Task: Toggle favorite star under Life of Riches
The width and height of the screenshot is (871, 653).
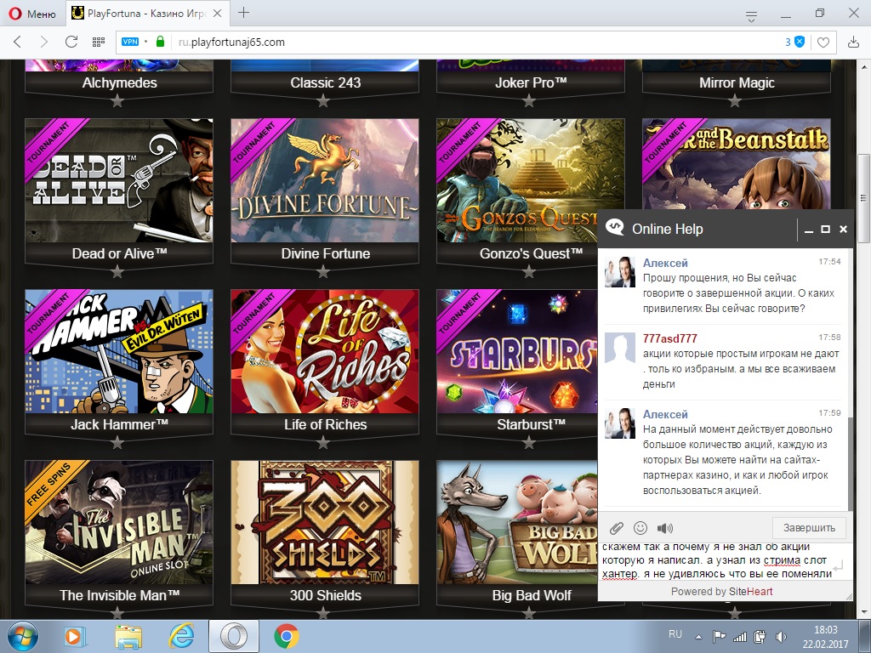Action: [323, 443]
